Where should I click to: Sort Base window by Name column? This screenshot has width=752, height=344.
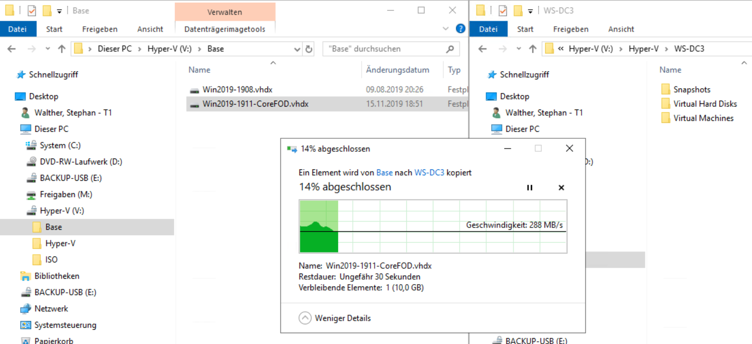pos(199,70)
